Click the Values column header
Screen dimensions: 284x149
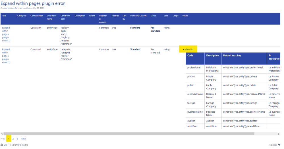(185, 16)
